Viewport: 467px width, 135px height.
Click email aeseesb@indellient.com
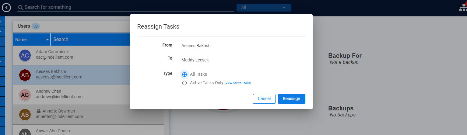pos(59,77)
